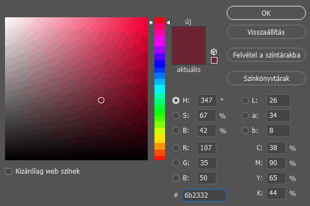Click Felvétel a színtárakba button

(266, 55)
